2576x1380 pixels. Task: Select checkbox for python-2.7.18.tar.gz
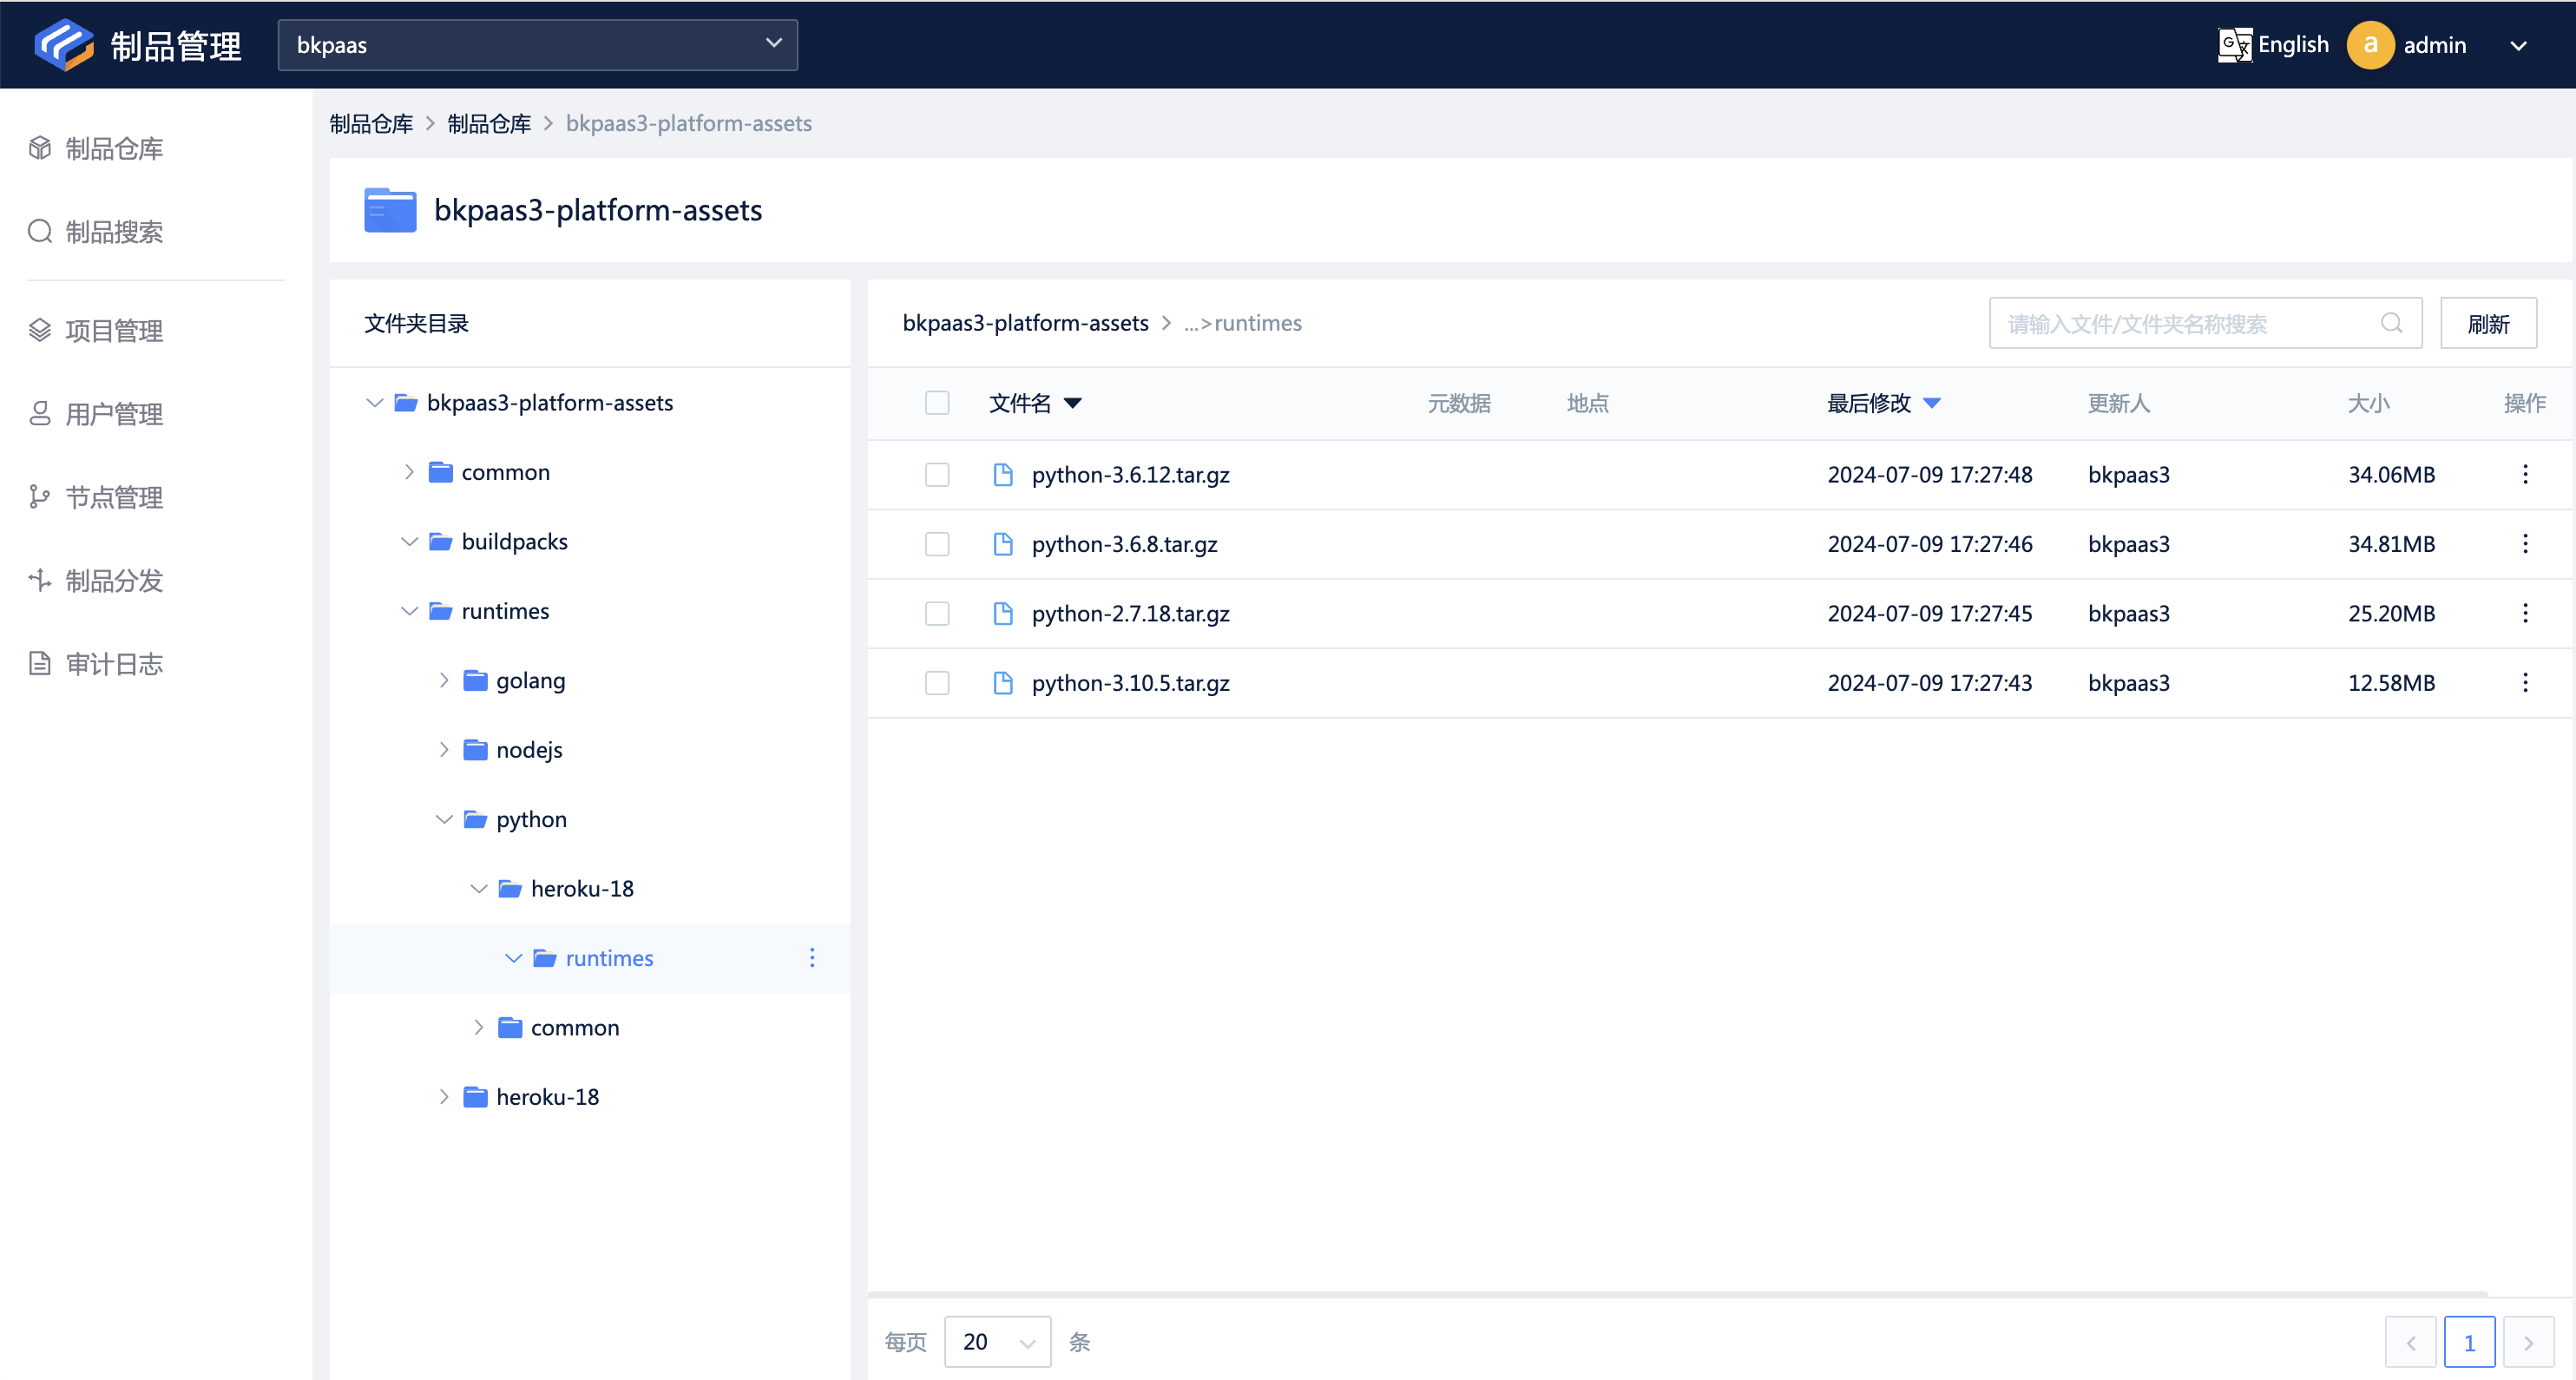(937, 613)
